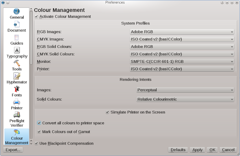Expand the Images rendering intent dropdown
Image resolution: width=240 pixels, height=156 pixels.
click(x=185, y=90)
